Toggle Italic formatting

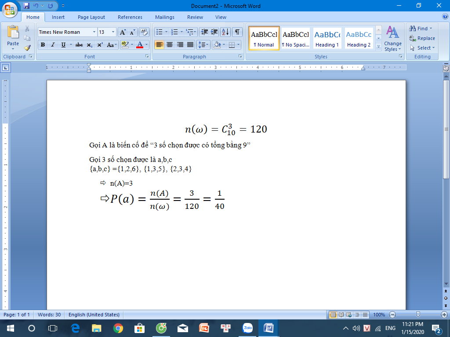point(53,45)
